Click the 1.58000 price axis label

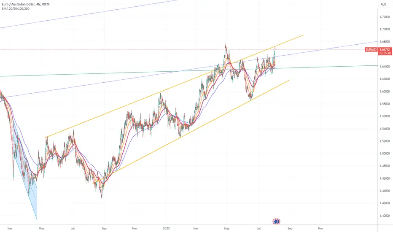385,104
